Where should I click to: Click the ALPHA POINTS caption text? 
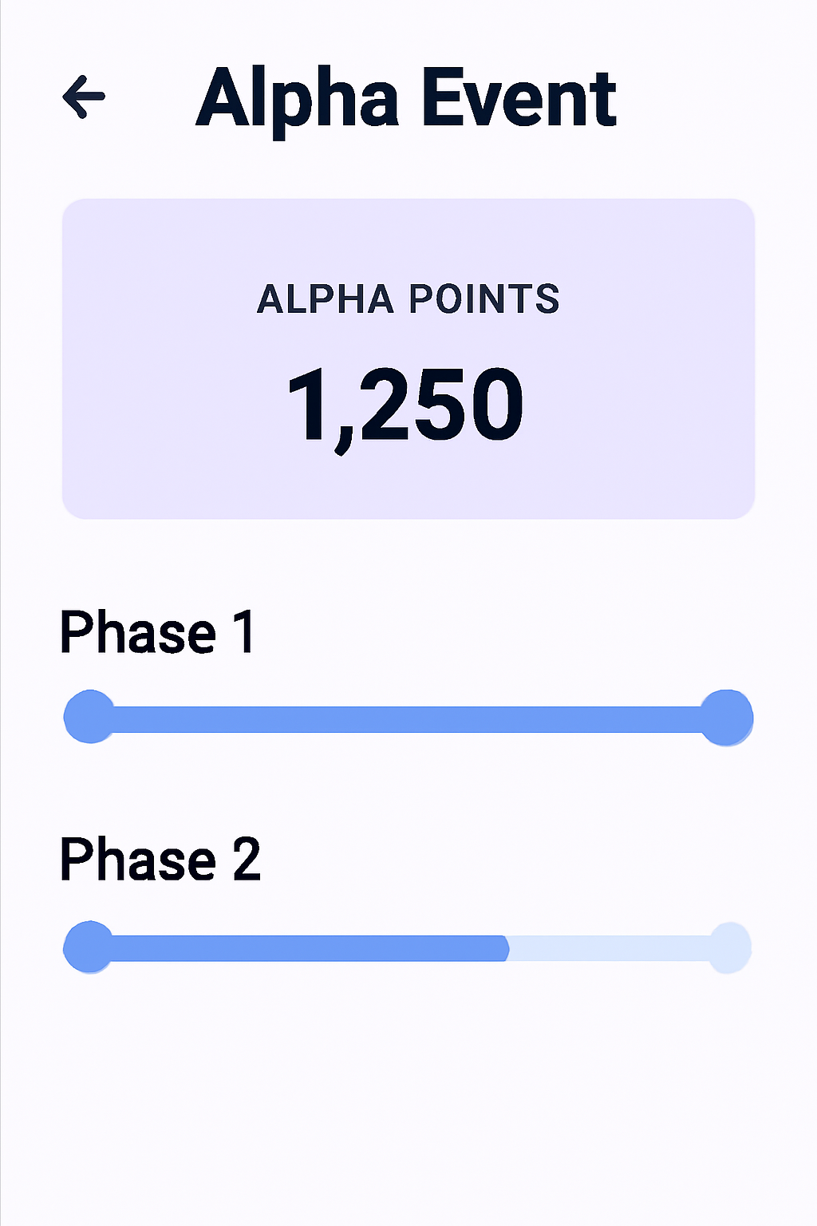pyautogui.click(x=408, y=299)
